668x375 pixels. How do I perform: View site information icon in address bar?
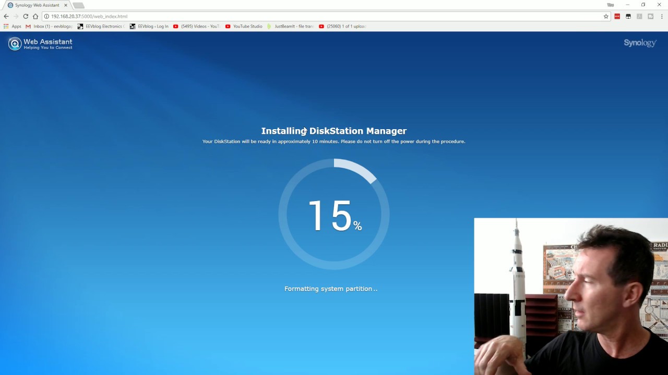click(46, 16)
